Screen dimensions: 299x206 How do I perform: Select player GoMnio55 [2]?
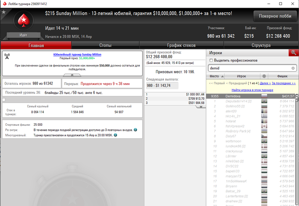pyautogui.click(x=251, y=106)
